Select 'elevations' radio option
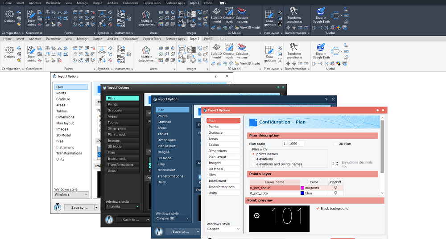This screenshot has width=446, height=239. pyautogui.click(x=253, y=159)
